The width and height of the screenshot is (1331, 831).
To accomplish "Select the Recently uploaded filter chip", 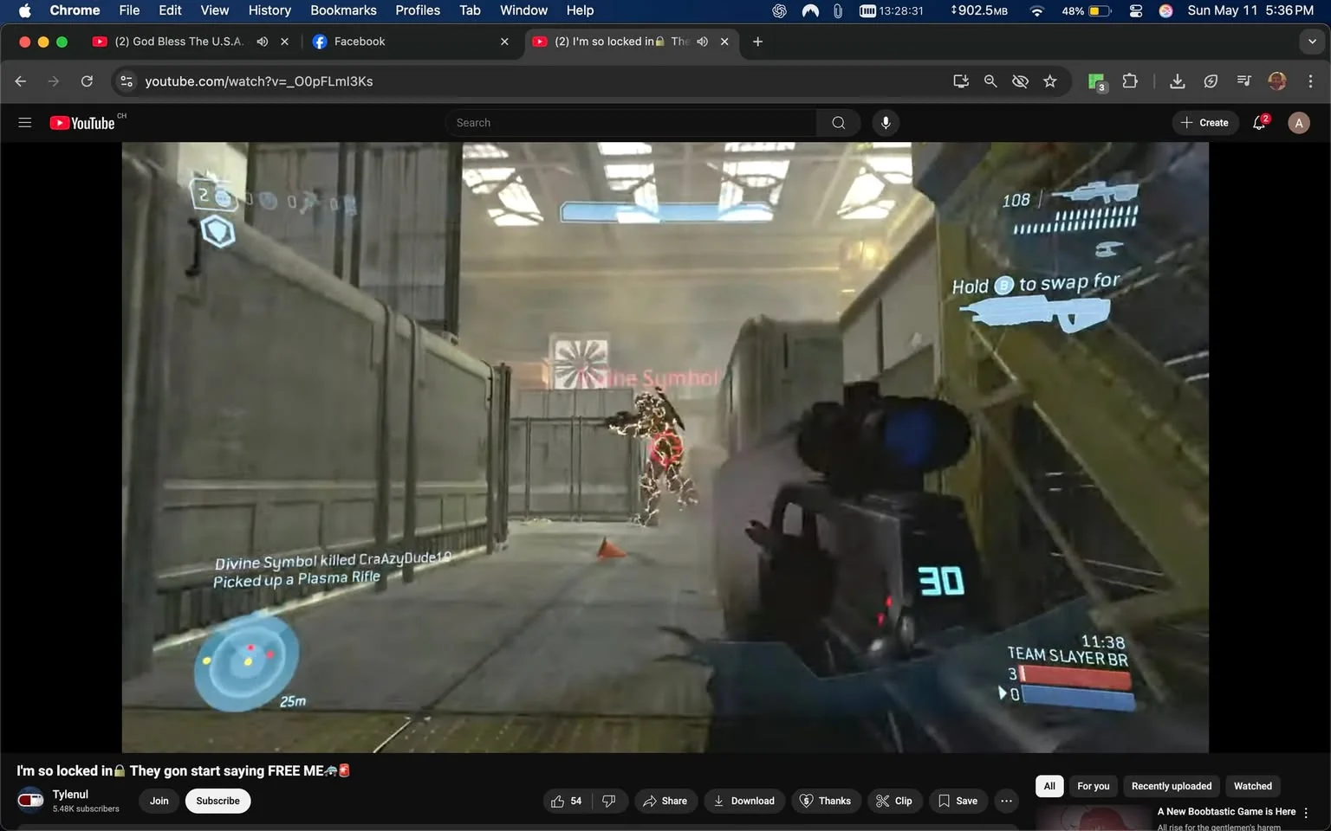I will click(x=1172, y=786).
